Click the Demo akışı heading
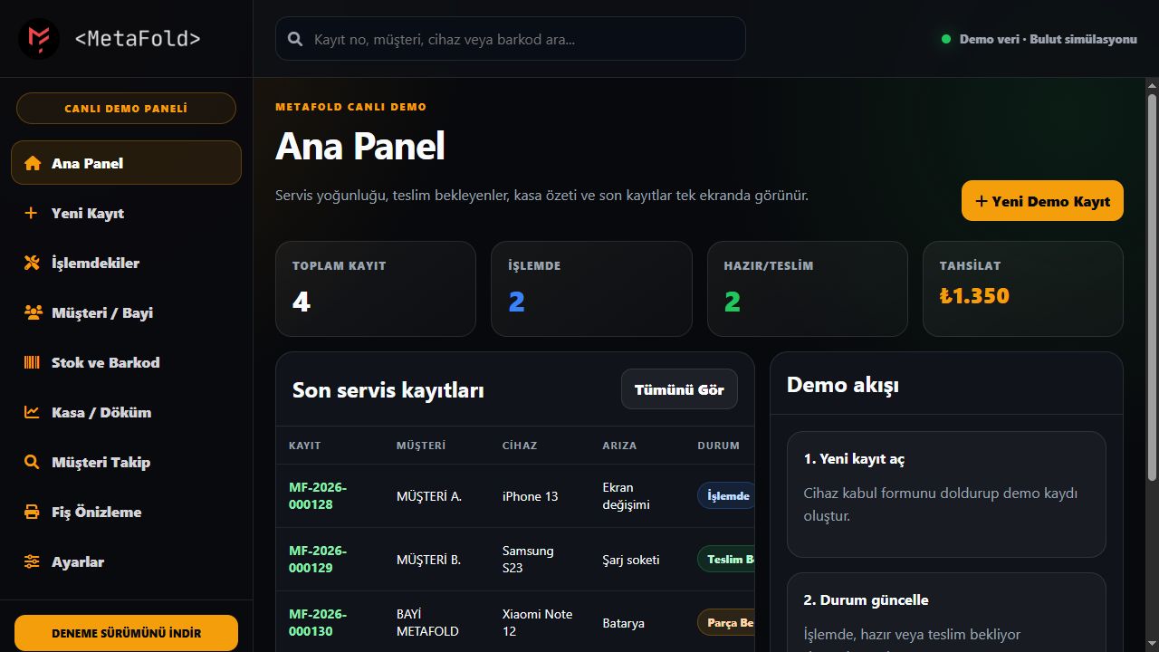Viewport: 1159px width, 652px height. [x=843, y=384]
